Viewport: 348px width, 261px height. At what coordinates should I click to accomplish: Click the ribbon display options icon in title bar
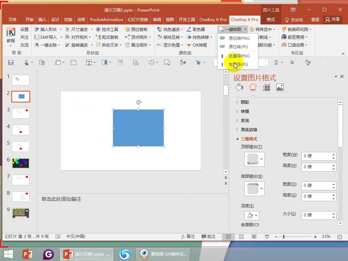(293, 10)
